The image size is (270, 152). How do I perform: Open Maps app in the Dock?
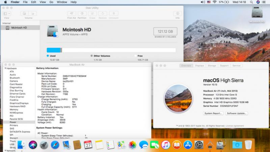122,145
